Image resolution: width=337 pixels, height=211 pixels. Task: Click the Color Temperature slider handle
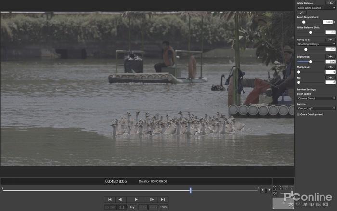click(304, 22)
